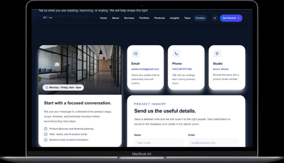Image resolution: width=284 pixels, height=163 pixels.
Task: Click the checkmark icon beside Backend ready frontend
Action: [x=46, y=140]
